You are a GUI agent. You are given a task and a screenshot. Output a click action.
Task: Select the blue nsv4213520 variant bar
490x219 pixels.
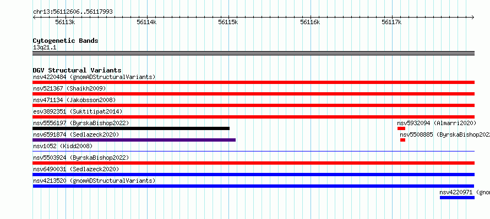[x=253, y=186]
